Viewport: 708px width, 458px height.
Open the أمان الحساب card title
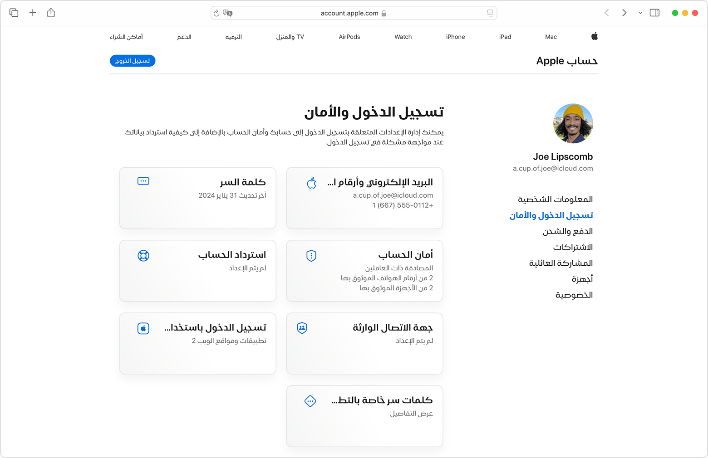pyautogui.click(x=406, y=255)
